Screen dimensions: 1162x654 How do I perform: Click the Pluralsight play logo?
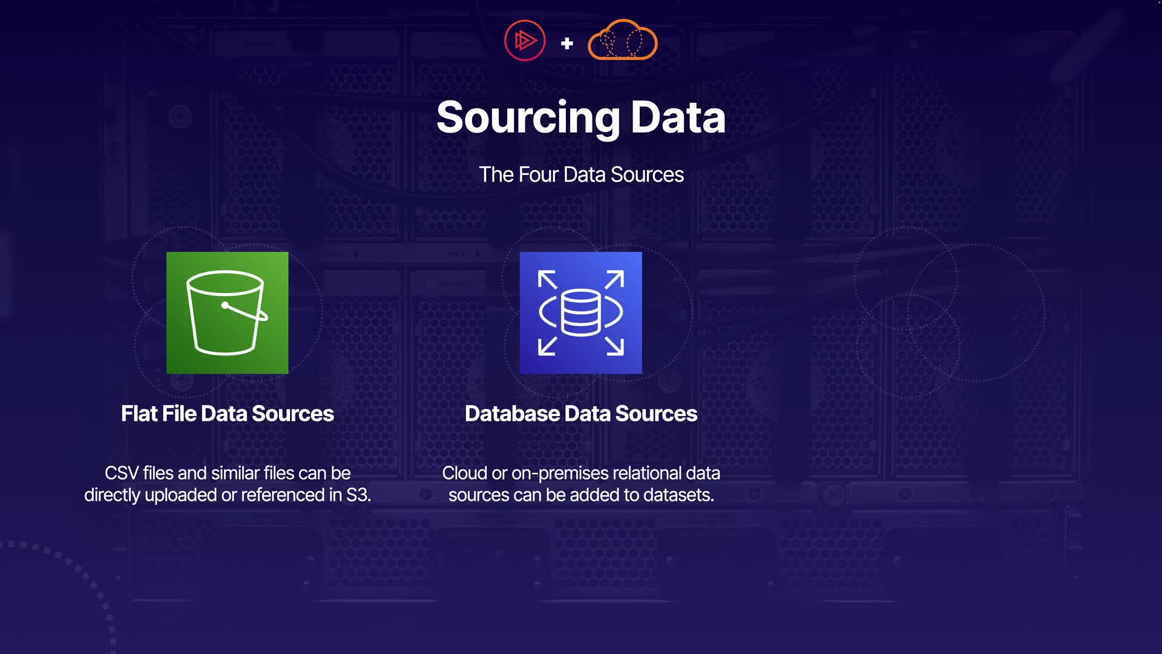(525, 41)
